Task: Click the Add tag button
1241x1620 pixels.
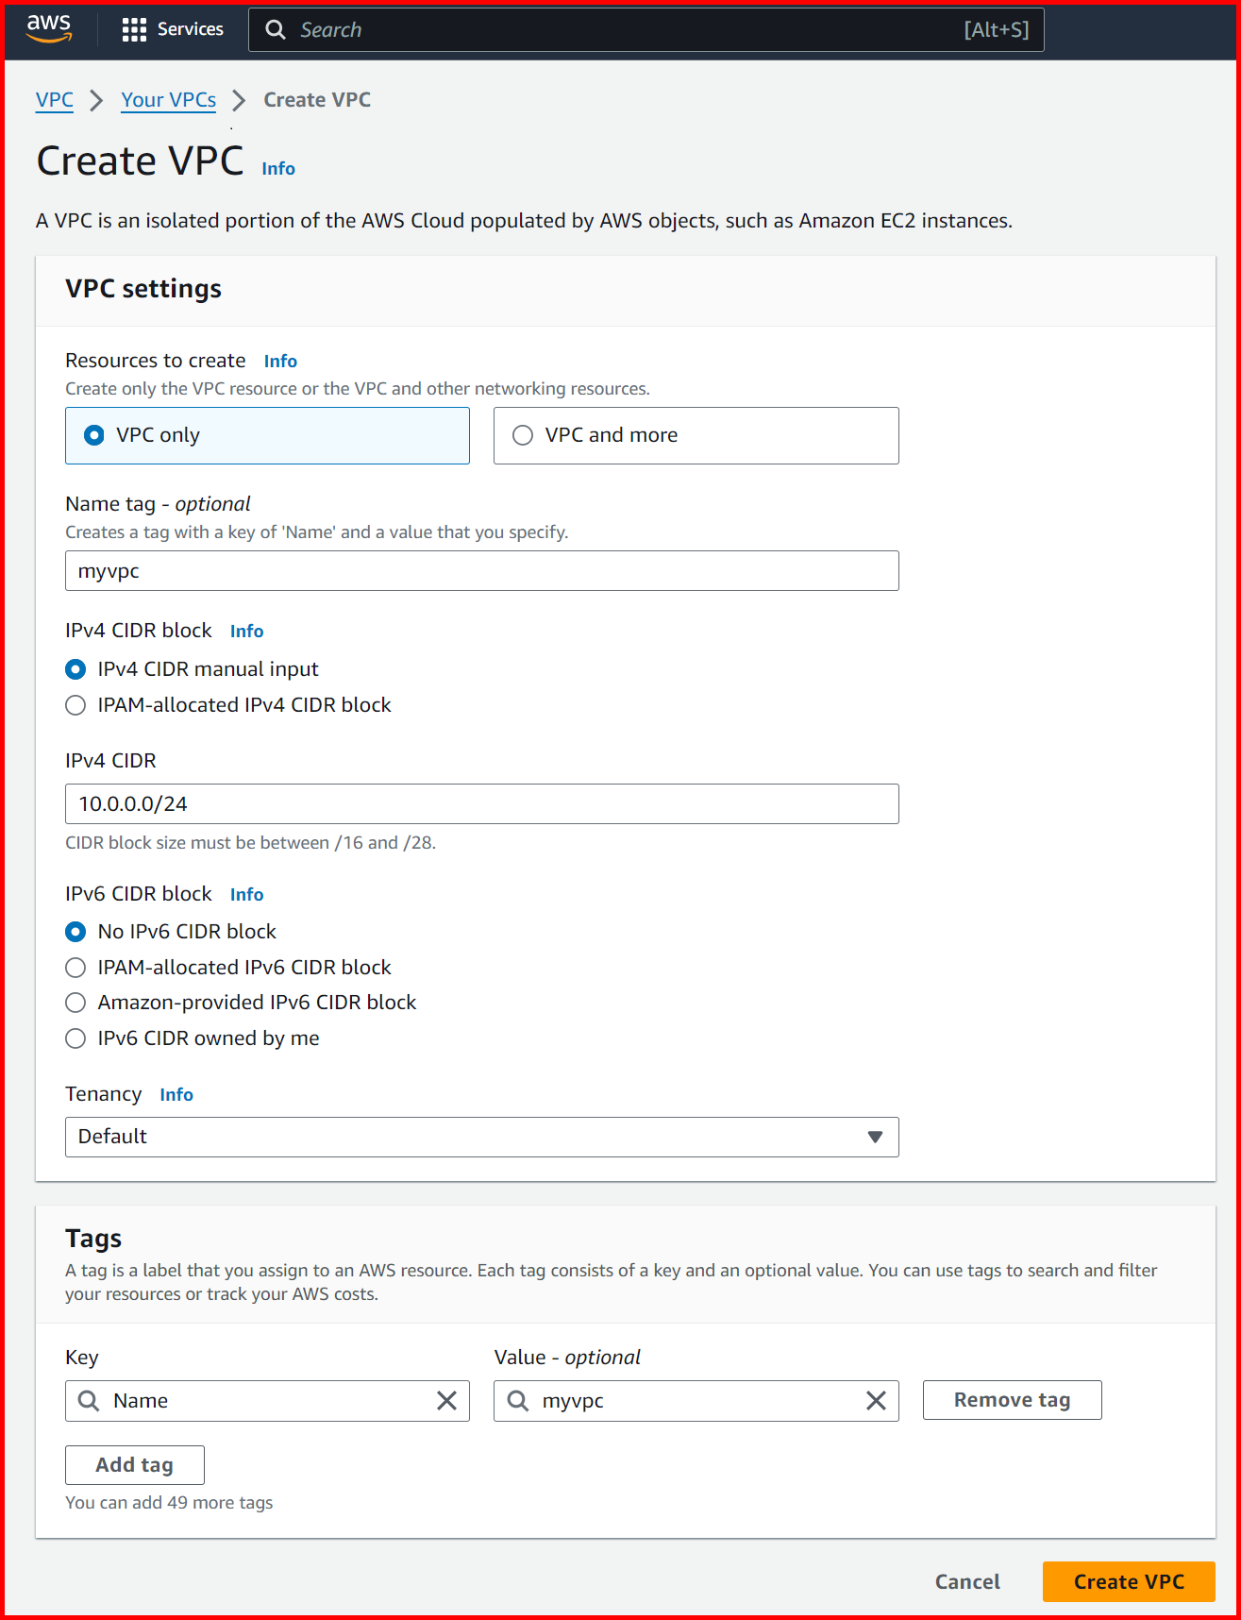Action: click(134, 1464)
